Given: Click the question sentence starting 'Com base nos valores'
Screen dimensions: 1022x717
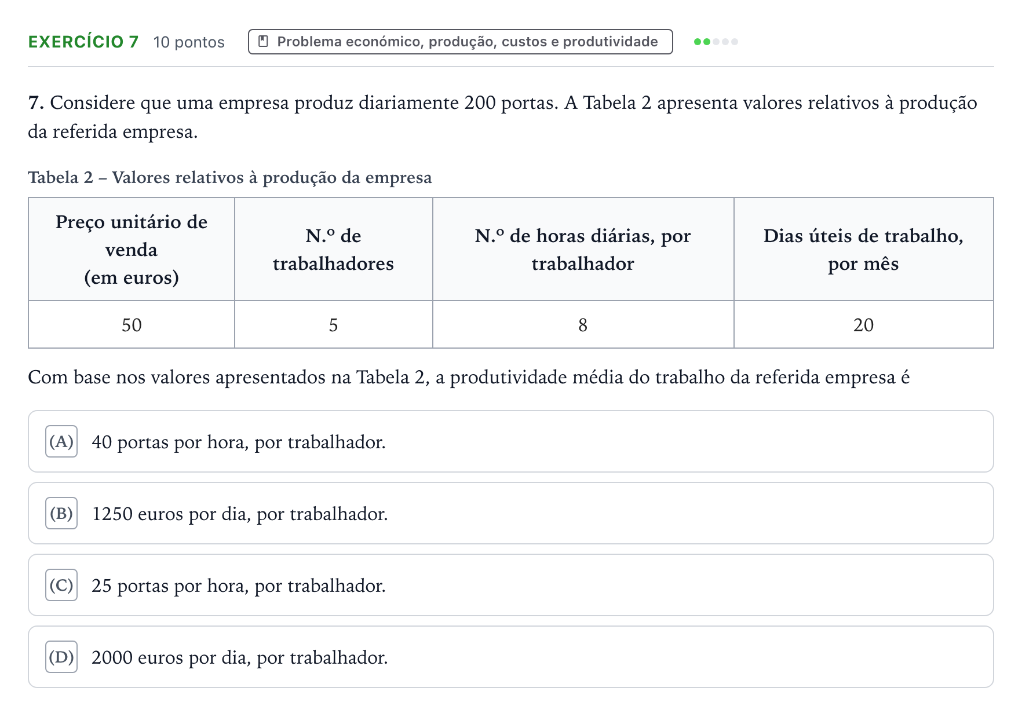Looking at the screenshot, I should (x=469, y=378).
